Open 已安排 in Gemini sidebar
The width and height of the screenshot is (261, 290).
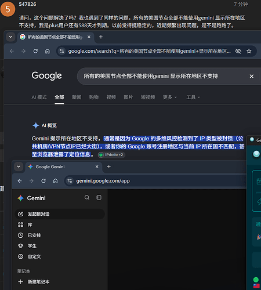[x=60, y=235]
